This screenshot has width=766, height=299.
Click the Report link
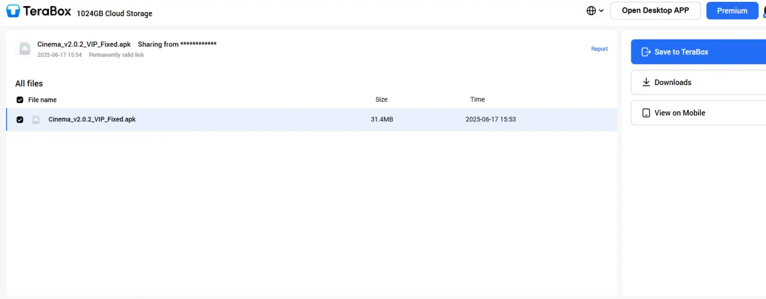(x=599, y=49)
